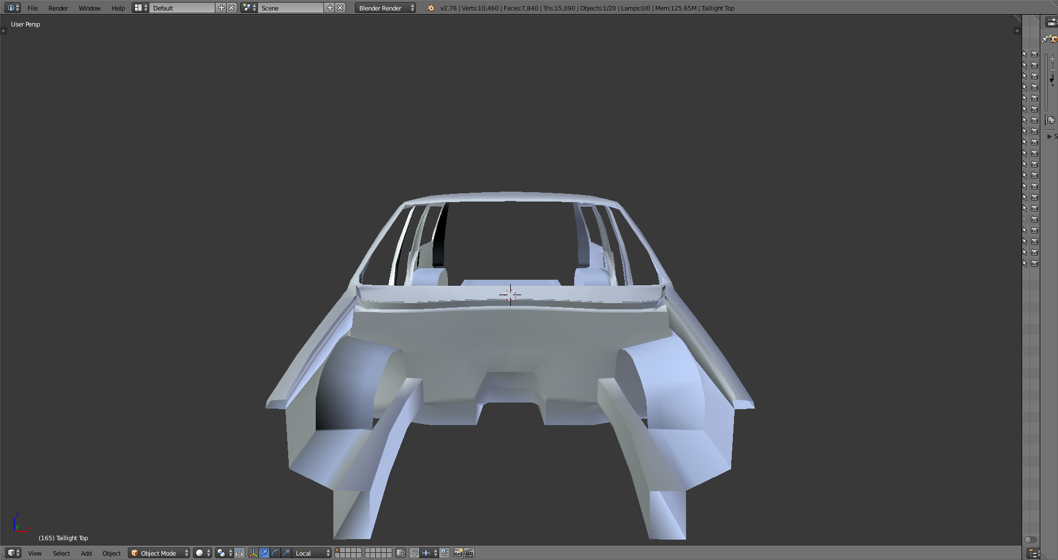Toggle selectability on first outliner row
The width and height of the screenshot is (1058, 560).
point(1025,54)
